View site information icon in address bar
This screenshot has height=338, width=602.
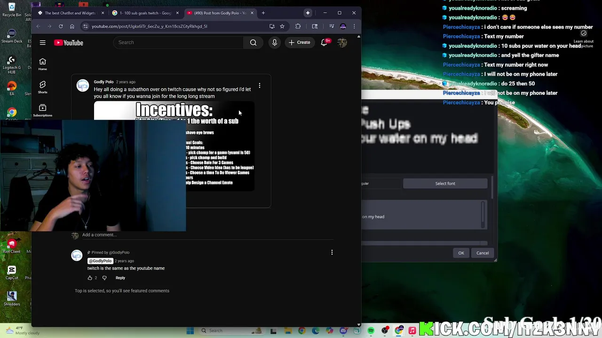(x=85, y=26)
